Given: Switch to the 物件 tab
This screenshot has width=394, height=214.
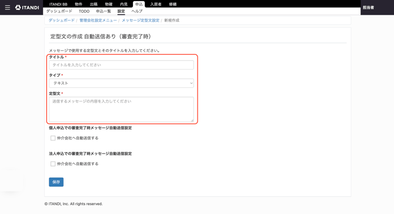Looking at the screenshot, I should point(78,4).
